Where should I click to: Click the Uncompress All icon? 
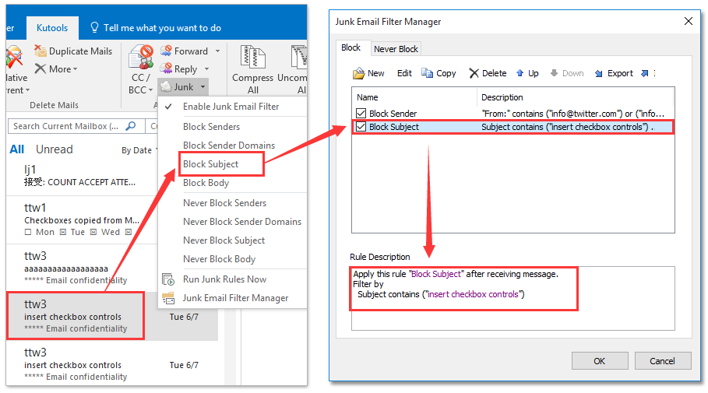tap(299, 58)
